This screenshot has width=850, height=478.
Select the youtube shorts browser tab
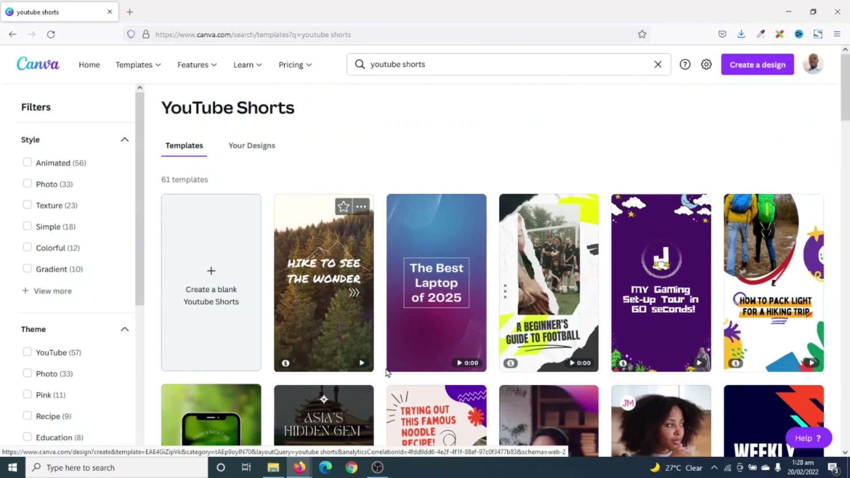coord(59,12)
